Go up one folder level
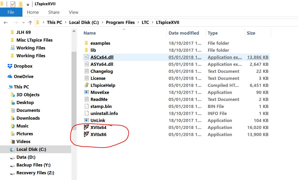 [x=30, y=23]
